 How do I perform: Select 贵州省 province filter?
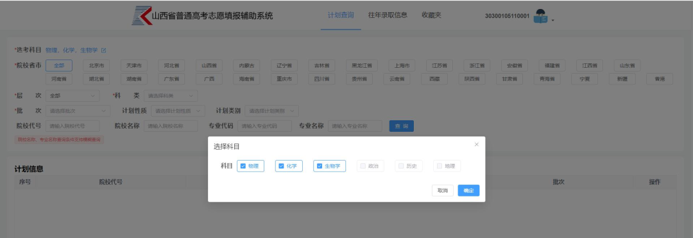tap(359, 79)
